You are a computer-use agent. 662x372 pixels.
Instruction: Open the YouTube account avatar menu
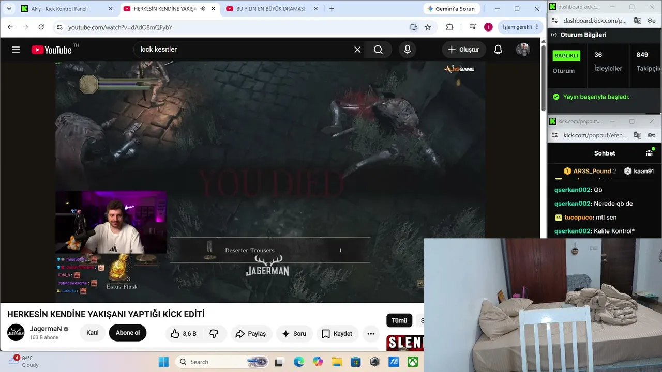click(x=523, y=50)
